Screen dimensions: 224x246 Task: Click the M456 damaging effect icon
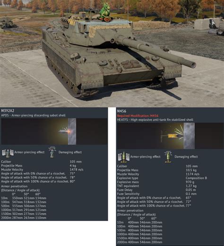(x=168, y=157)
